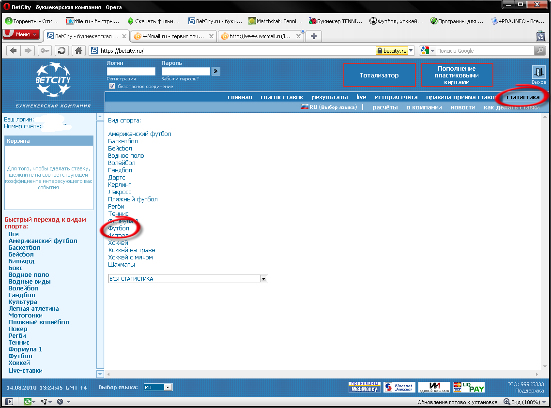551x408 pixels.
Task: Open the результаты menu item
Action: (x=330, y=97)
